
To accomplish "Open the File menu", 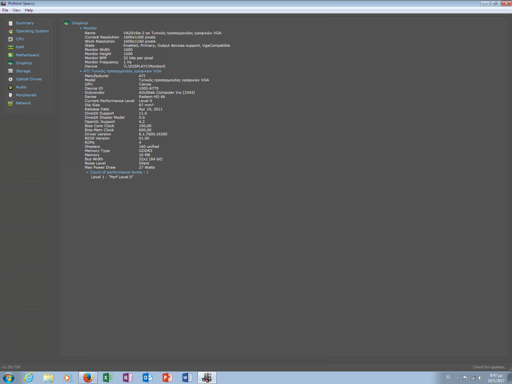I will (5, 10).
